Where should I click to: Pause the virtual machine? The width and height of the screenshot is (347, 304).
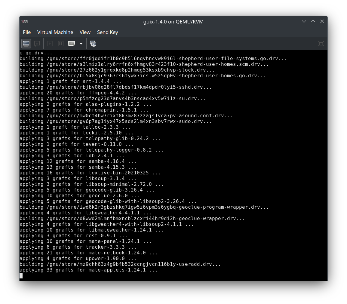[60, 44]
